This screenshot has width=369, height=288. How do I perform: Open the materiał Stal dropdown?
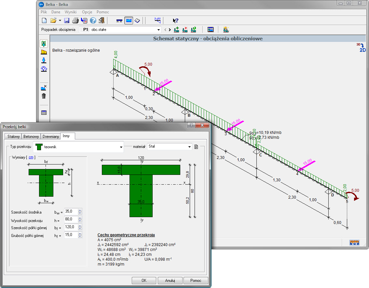coord(189,147)
